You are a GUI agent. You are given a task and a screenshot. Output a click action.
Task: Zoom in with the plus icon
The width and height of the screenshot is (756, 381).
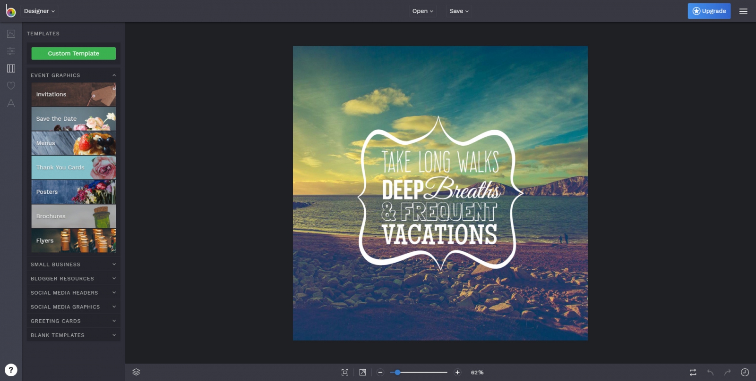[x=457, y=373]
